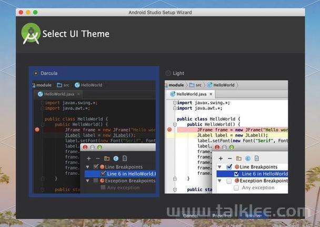Viewport: 320px width, 227px height.
Task: Click the fold marker beside public HelloWorld(), Light preview
Action: tap(175, 124)
